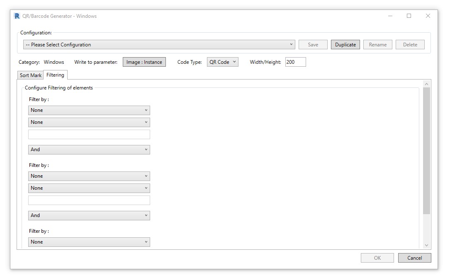Open the third Filter by parameter dropdown
450x280 pixels.
tap(89, 242)
